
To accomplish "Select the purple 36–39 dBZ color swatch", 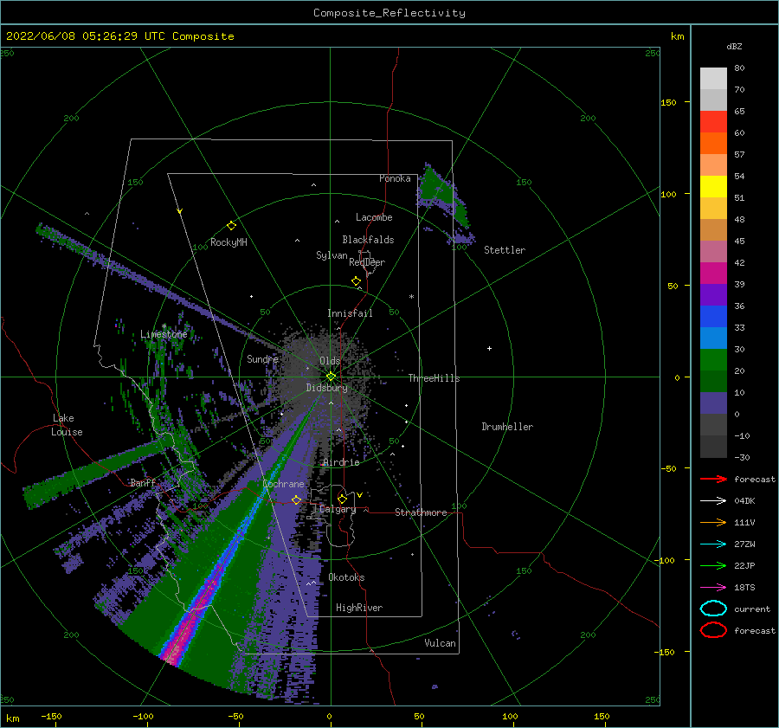I will tap(713, 295).
